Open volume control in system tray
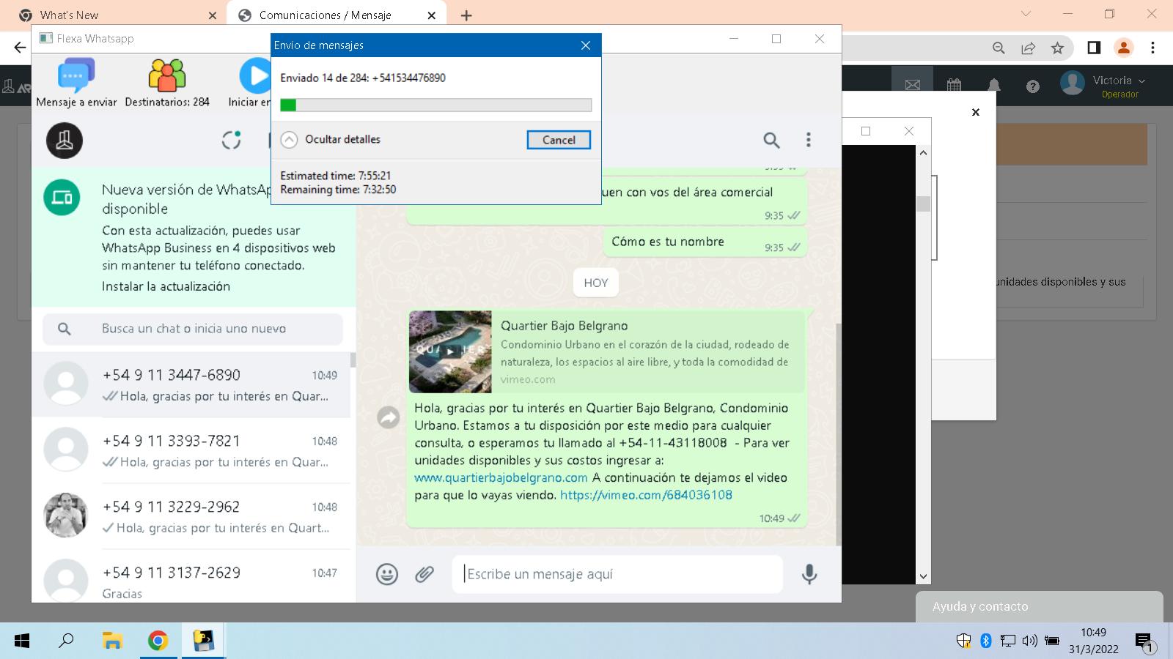 coord(1030,641)
